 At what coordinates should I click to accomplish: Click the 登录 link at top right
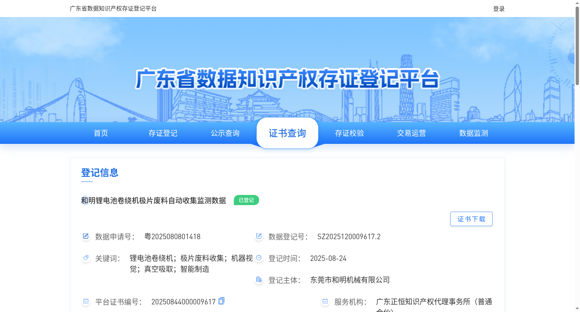(x=499, y=9)
